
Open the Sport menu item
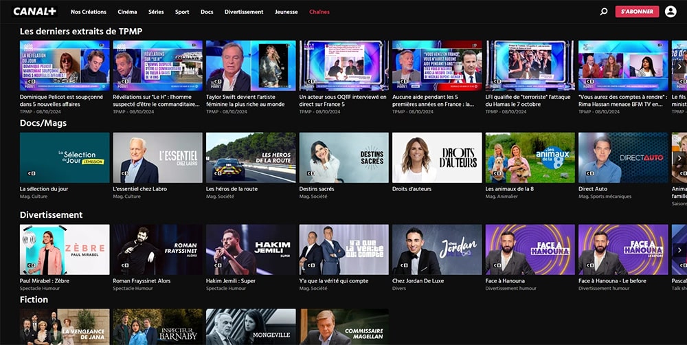[x=182, y=12]
